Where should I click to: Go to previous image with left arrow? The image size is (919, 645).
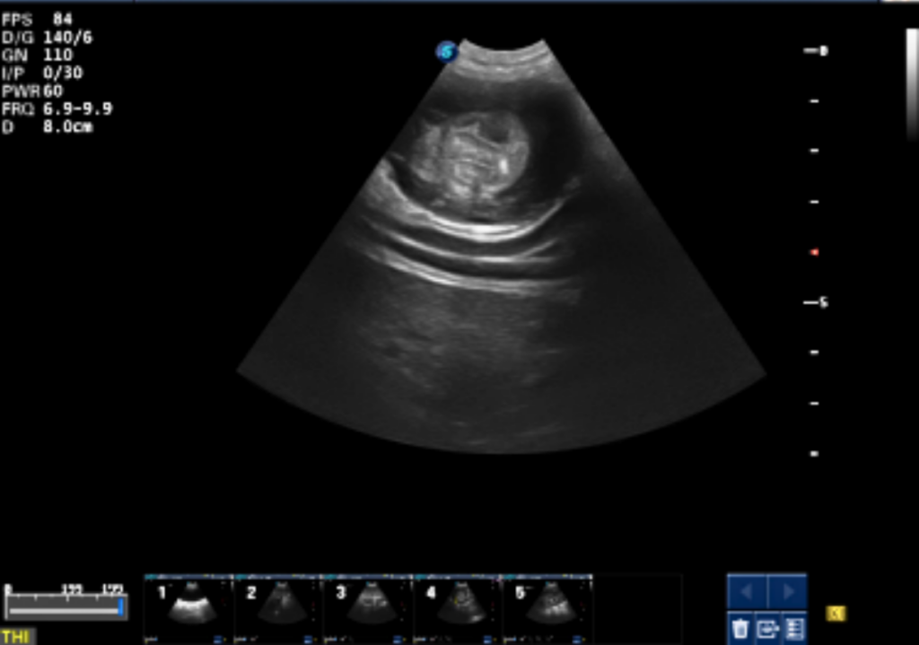coord(747,592)
